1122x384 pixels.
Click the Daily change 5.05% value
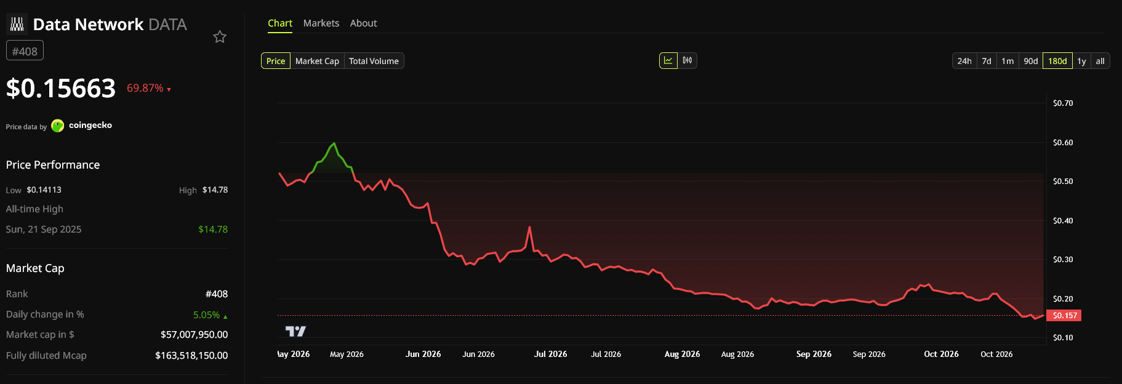[x=210, y=315]
